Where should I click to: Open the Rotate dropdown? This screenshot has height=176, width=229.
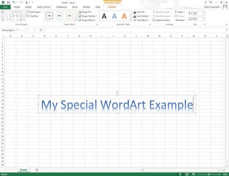(x=180, y=20)
